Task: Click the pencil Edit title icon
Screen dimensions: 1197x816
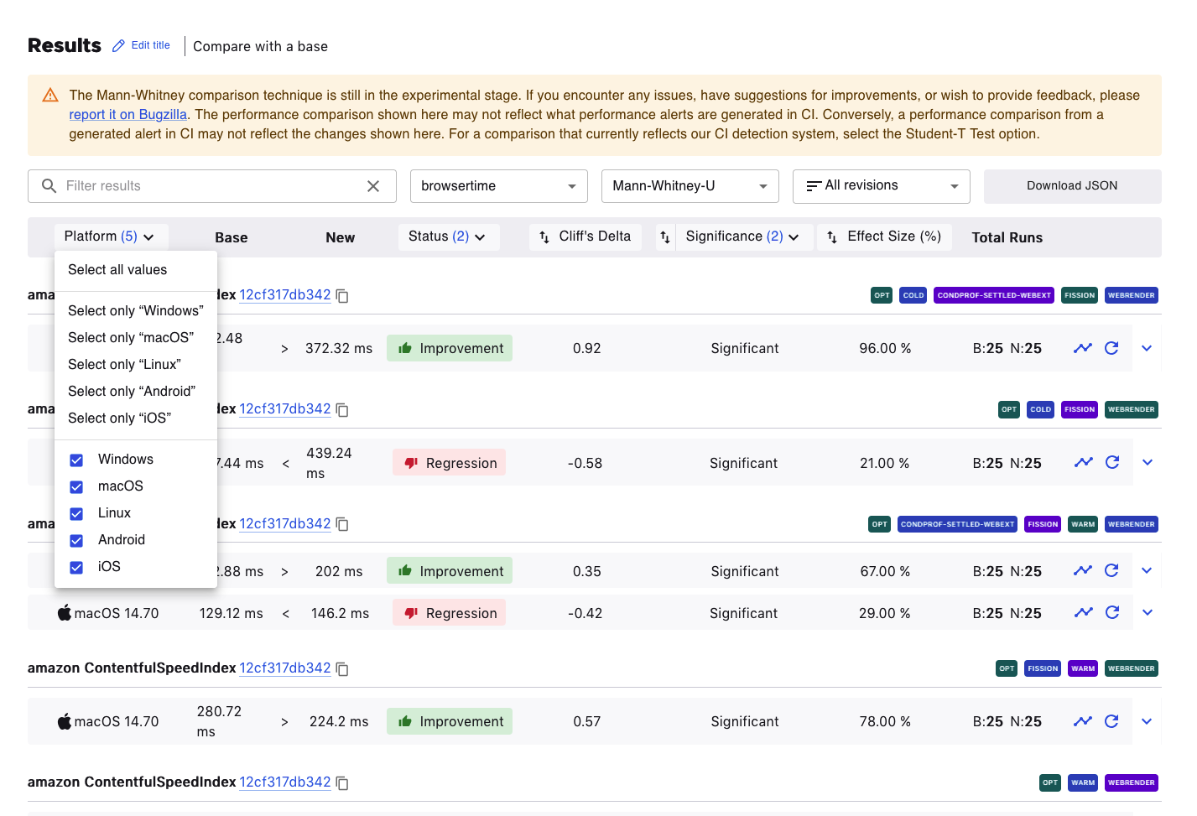Action: click(119, 46)
